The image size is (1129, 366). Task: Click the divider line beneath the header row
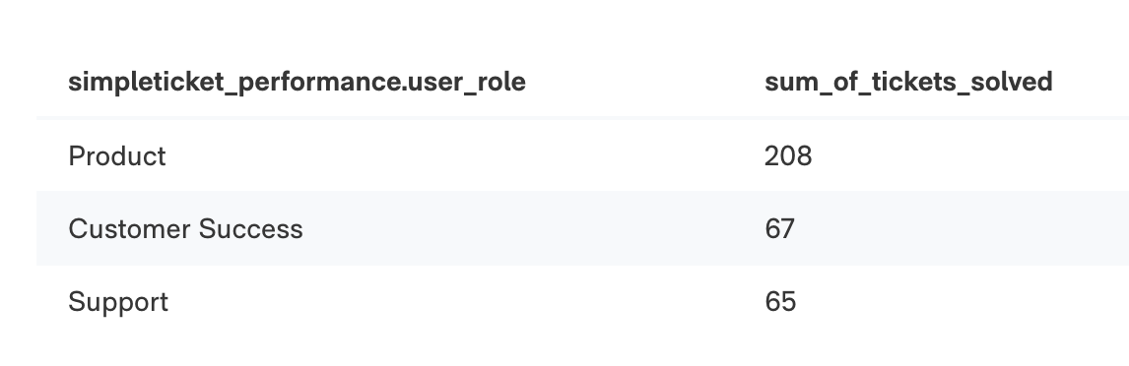[x=582, y=117]
